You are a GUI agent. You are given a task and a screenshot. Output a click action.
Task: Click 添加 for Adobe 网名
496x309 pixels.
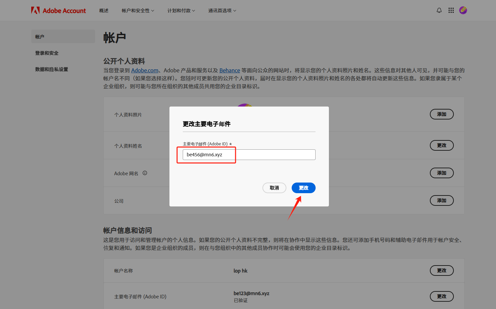[442, 173]
